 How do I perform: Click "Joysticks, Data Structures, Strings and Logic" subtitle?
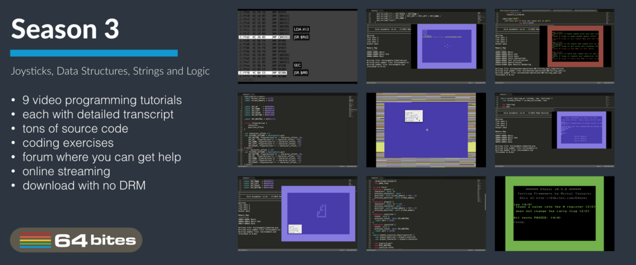point(110,71)
